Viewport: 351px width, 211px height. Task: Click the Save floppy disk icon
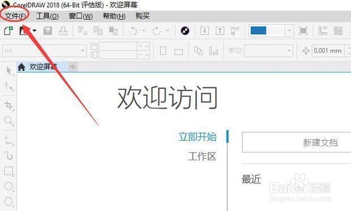48,31
